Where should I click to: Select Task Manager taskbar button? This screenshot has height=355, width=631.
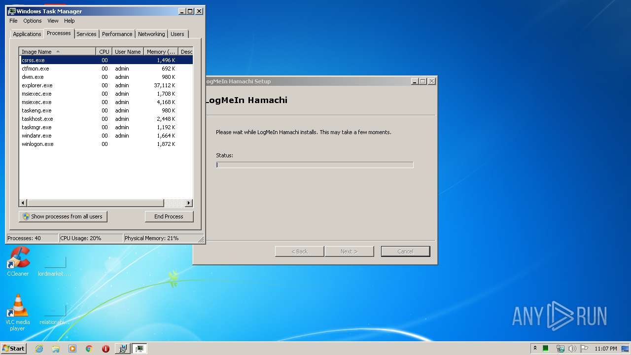[140, 349]
